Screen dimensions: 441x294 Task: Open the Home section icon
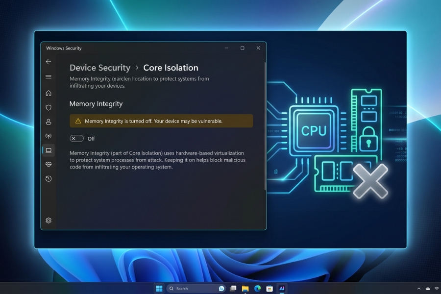coord(49,93)
